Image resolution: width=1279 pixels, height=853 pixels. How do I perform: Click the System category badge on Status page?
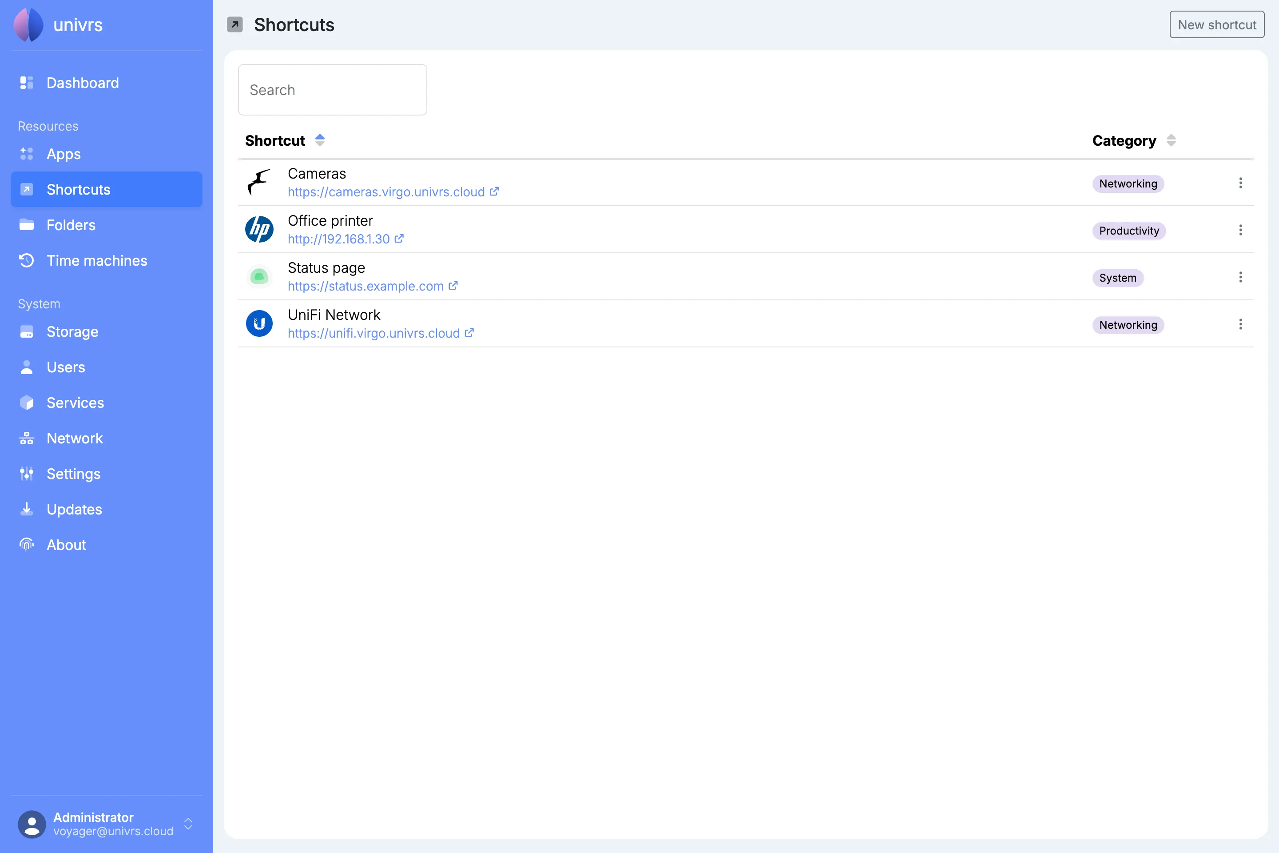click(1117, 278)
